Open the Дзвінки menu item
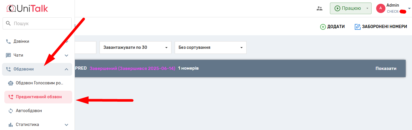 point(21,41)
